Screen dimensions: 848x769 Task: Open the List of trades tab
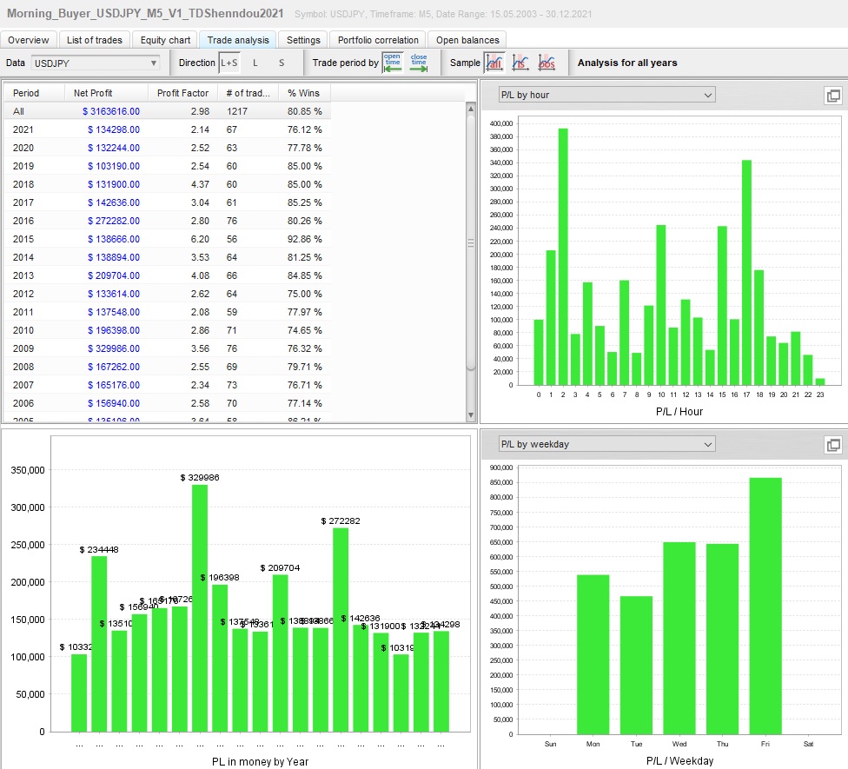[x=95, y=40]
